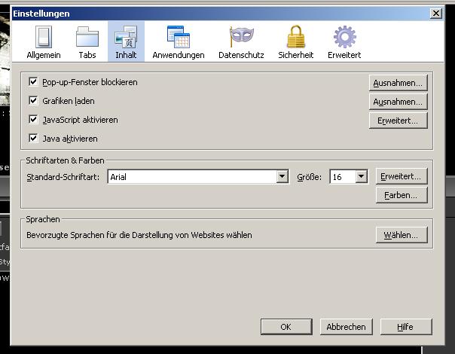Screen dimensions: 455x354
Task: Click the Schriftarten & Farben group label
Action: [65, 160]
